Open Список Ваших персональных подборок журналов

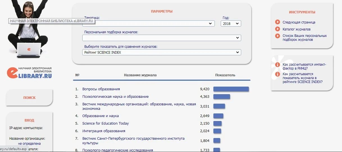[x=305, y=38]
